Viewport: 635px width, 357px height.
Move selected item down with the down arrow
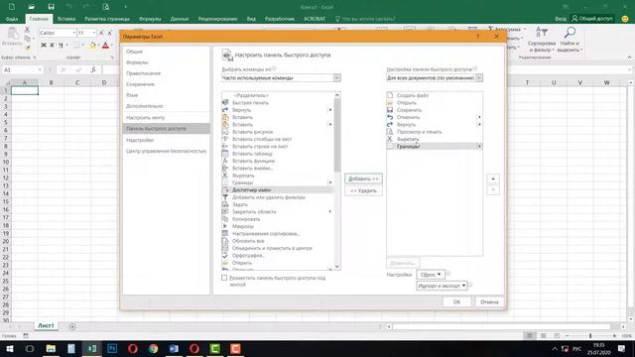(493, 189)
